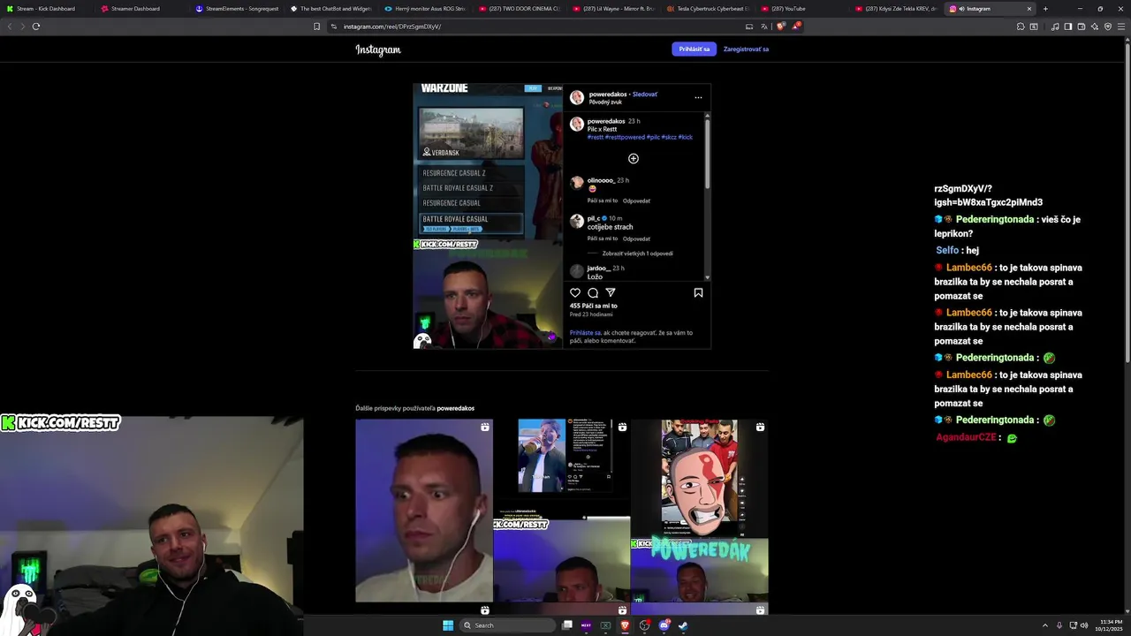Click the main Warzone reel video
This screenshot has width=1131, height=636.
point(488,216)
